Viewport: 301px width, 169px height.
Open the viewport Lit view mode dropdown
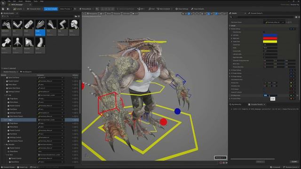[103, 14]
